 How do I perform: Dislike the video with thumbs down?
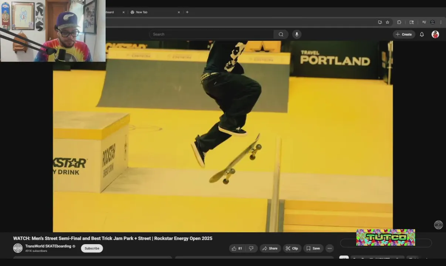[251, 248]
